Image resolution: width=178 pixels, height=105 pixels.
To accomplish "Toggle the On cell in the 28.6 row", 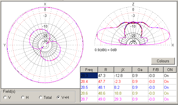I will point(170,93).
